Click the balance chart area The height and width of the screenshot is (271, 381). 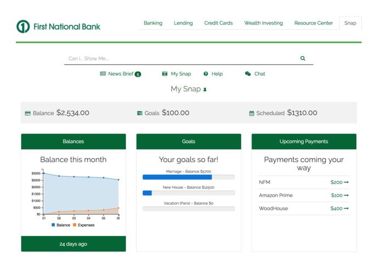point(81,194)
